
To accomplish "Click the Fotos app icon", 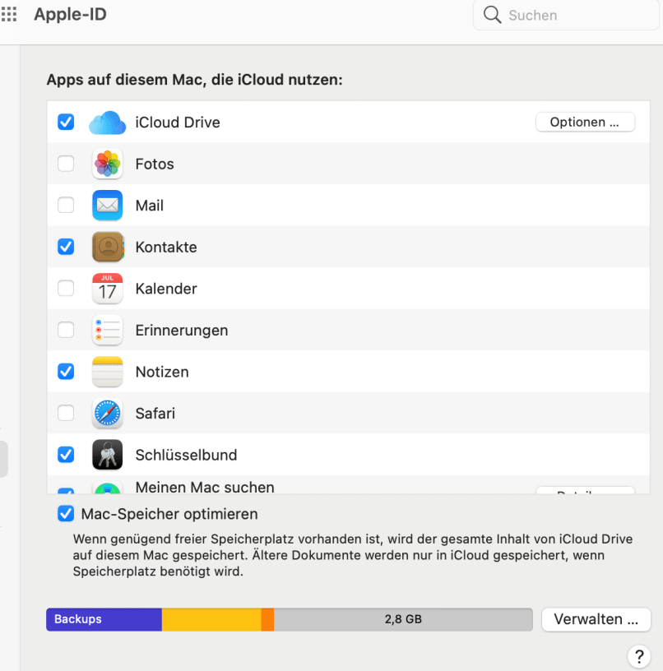I will pyautogui.click(x=108, y=164).
